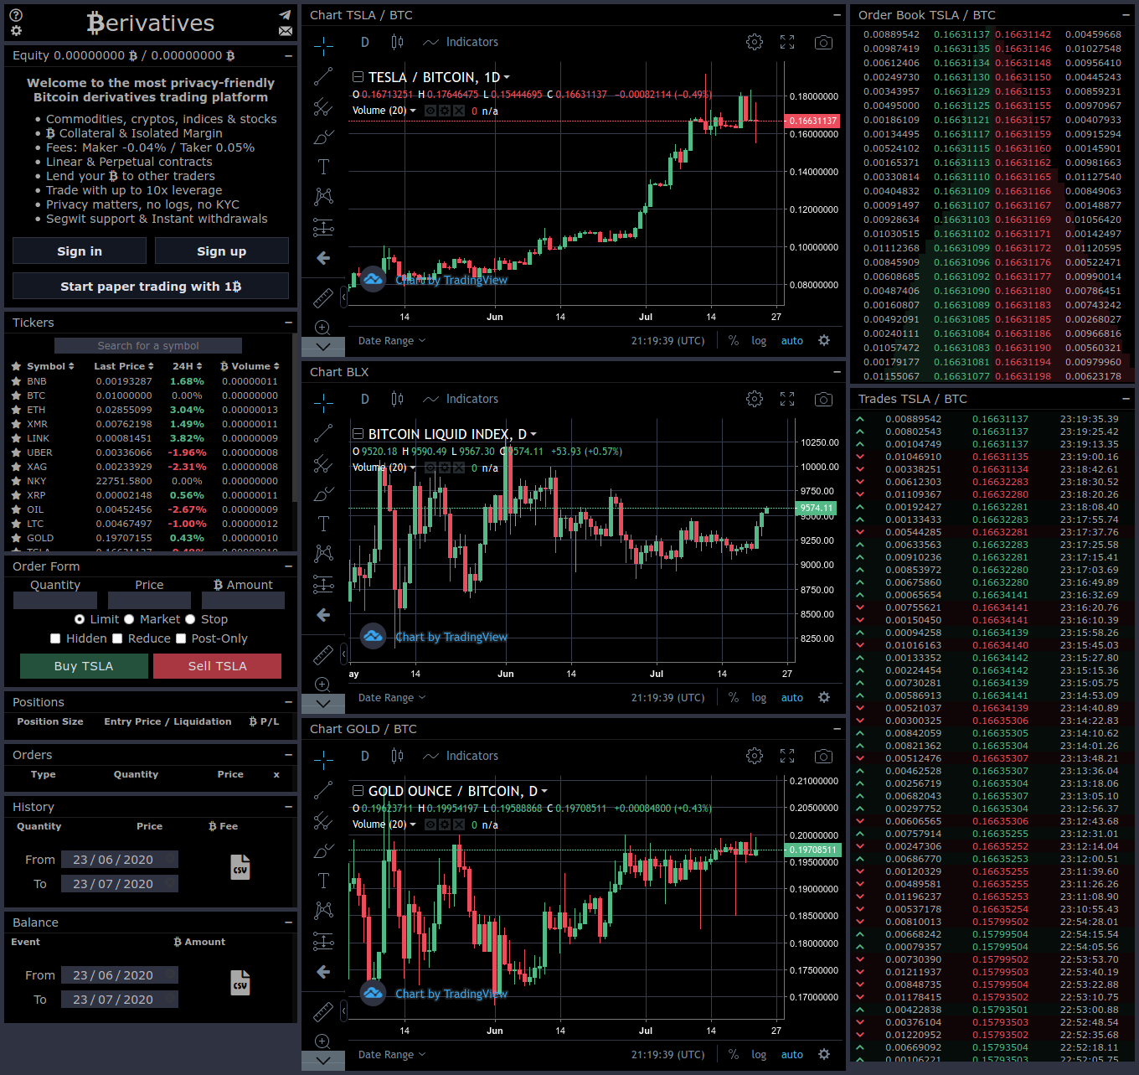Collapse the Order Book TSLA / BTC panel
The image size is (1139, 1075).
tap(1126, 15)
